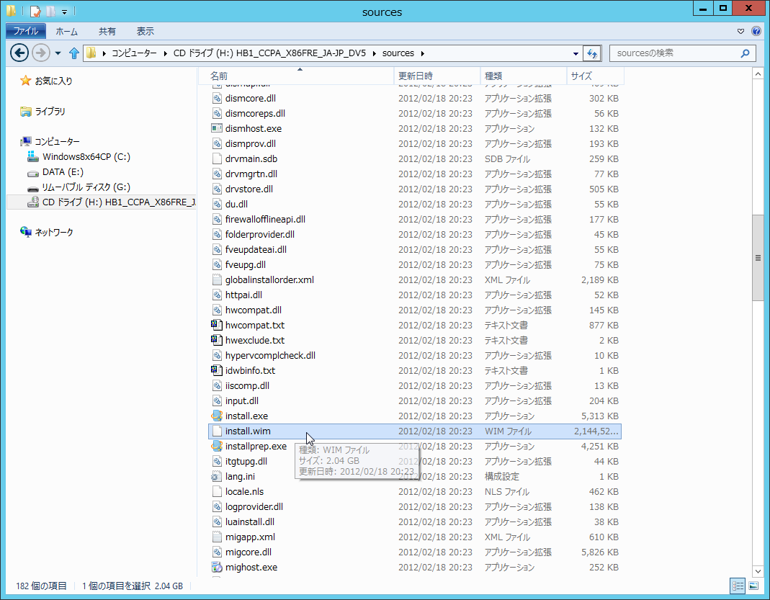Select hwexclude.txt file icon
The width and height of the screenshot is (770, 600).
click(x=217, y=340)
